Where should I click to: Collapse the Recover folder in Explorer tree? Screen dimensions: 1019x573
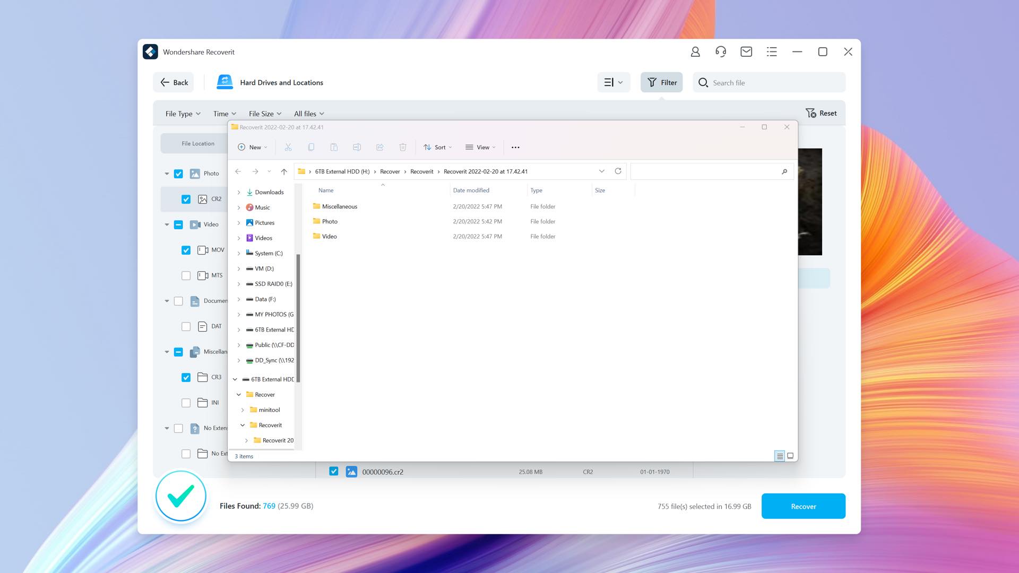click(239, 394)
